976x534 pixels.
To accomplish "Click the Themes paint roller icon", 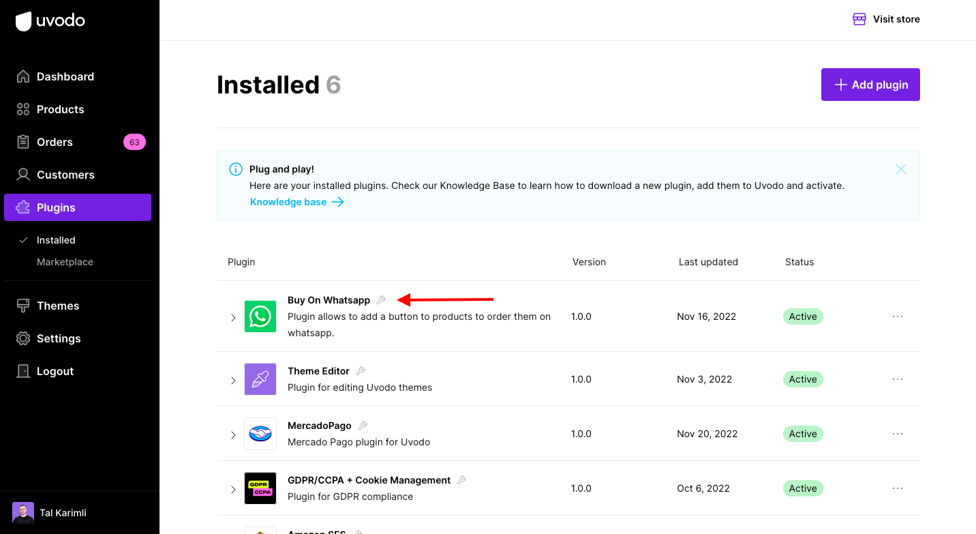I will (23, 306).
